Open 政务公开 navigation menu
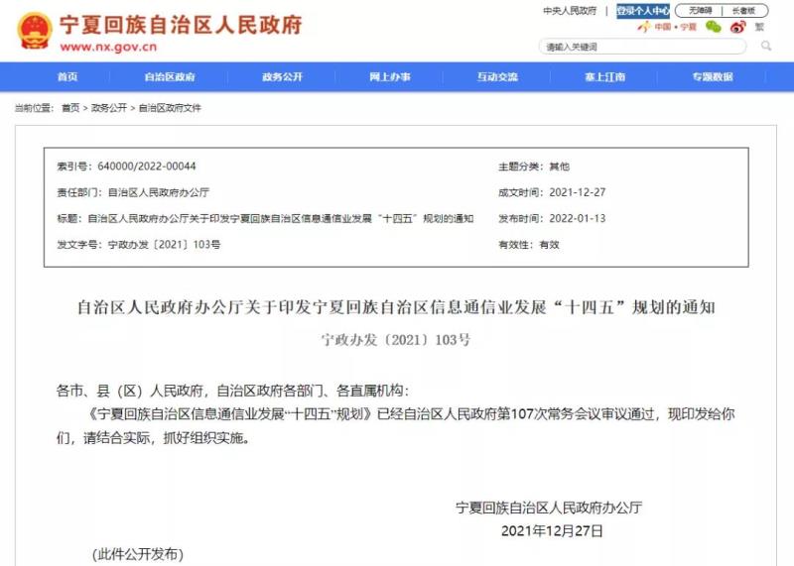Viewport: 794px width, 566px height. [x=282, y=77]
